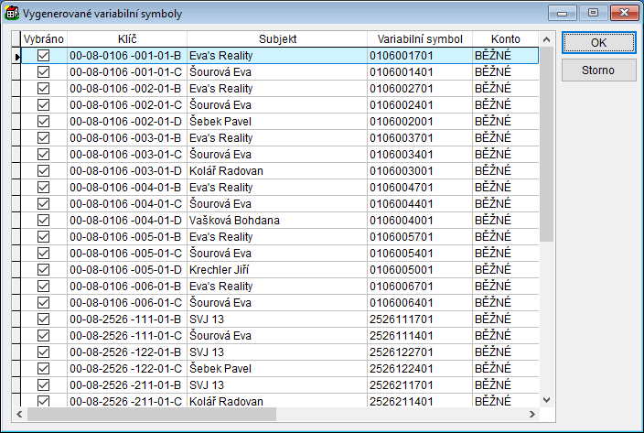Confirm selection with the OK button
The height and width of the screenshot is (433, 644).
[598, 43]
